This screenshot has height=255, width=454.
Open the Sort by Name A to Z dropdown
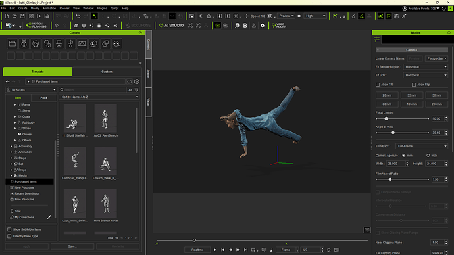99,97
